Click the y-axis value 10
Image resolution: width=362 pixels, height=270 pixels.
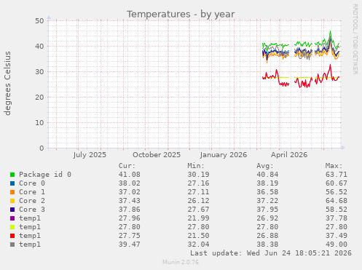(x=39, y=123)
